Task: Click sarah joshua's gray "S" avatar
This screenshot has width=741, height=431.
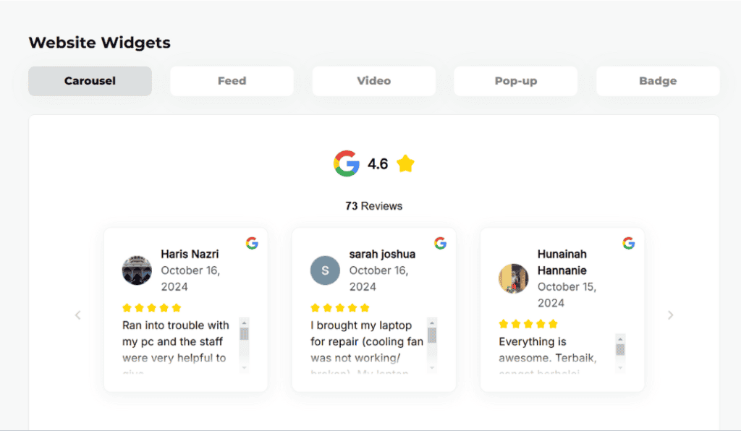Action: tap(325, 270)
